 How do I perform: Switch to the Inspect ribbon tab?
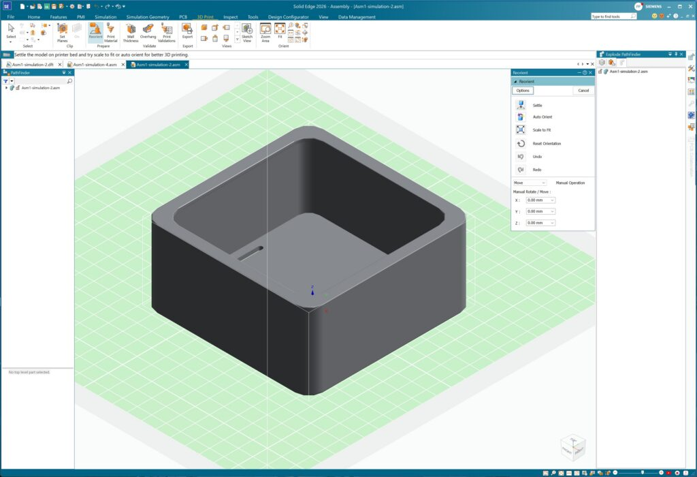coord(230,17)
